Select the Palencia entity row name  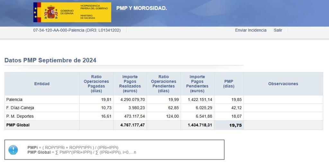(14, 100)
